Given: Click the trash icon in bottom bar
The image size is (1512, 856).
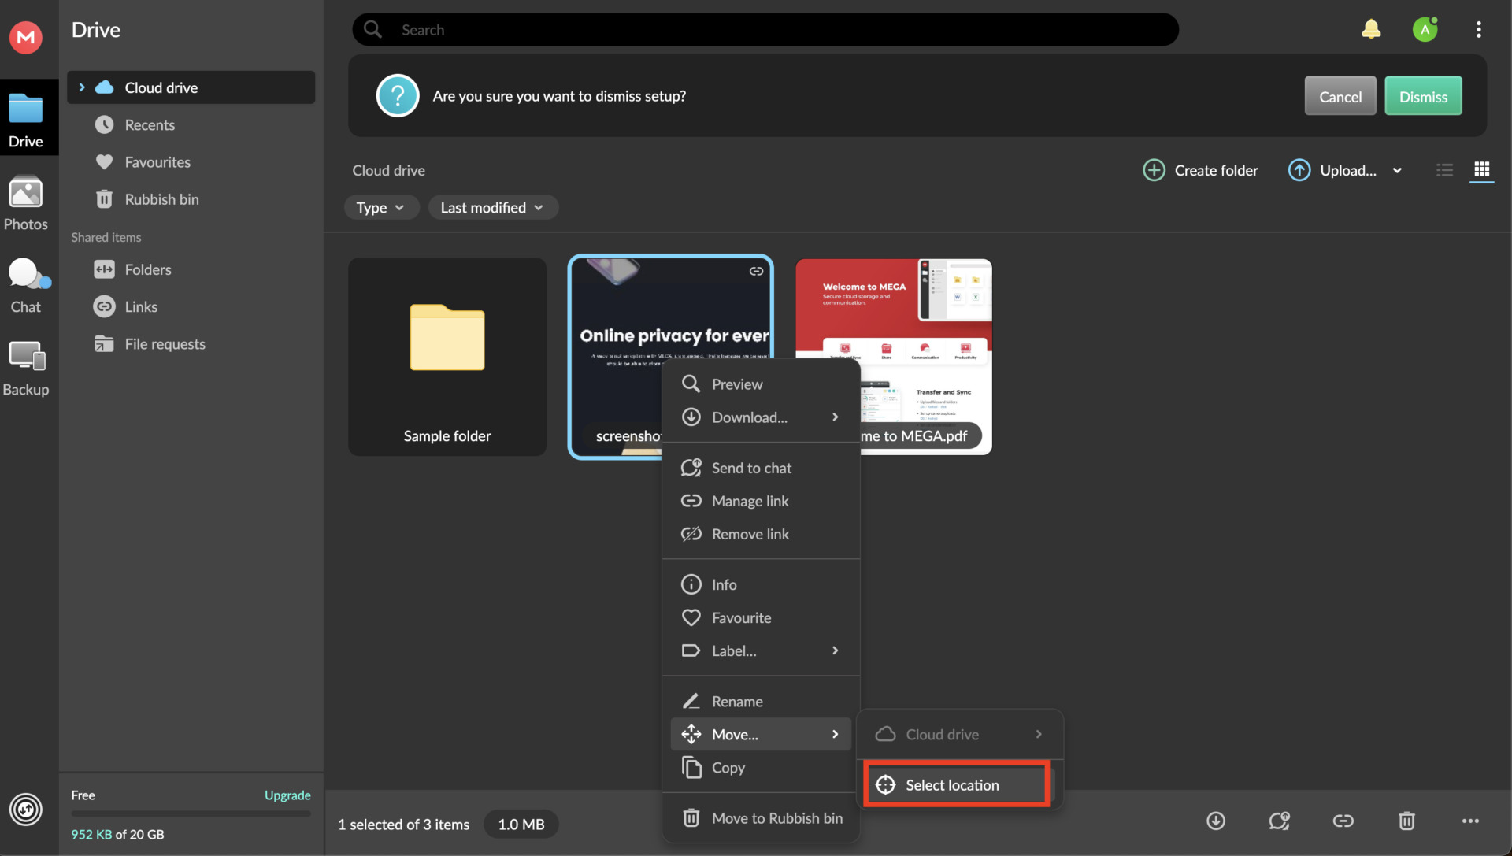Looking at the screenshot, I should click(x=1406, y=821).
